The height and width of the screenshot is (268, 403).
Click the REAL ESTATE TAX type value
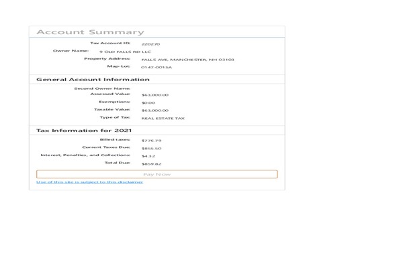tap(163, 118)
